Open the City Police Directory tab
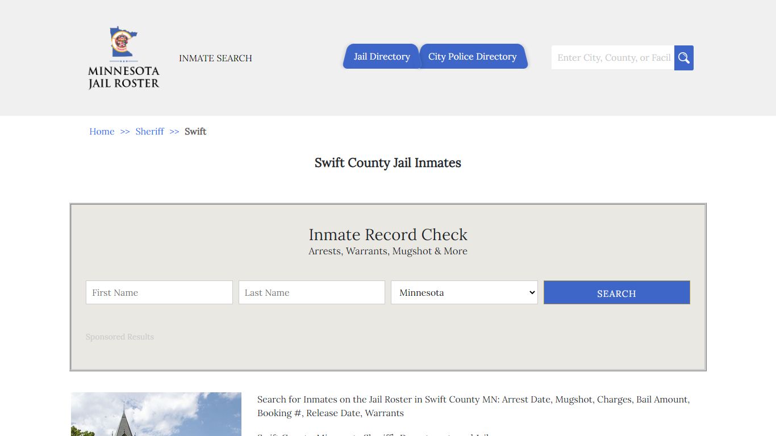Viewport: 776px width, 436px height. [x=473, y=56]
